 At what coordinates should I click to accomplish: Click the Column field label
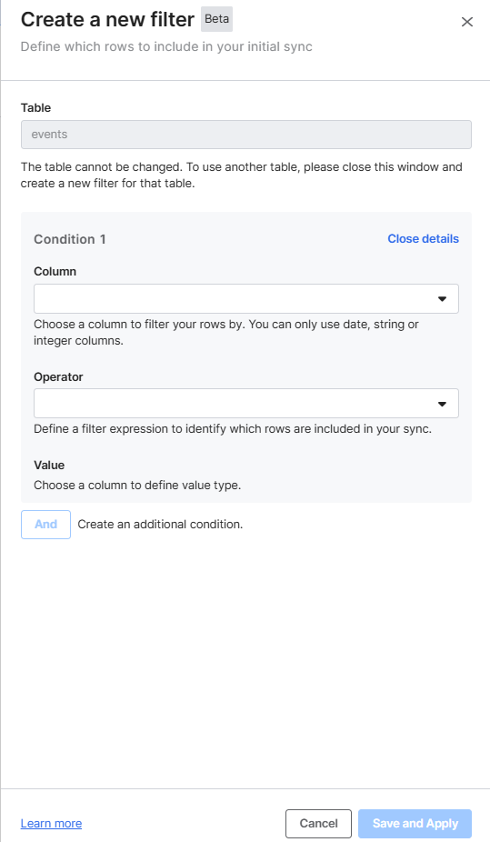coord(55,271)
